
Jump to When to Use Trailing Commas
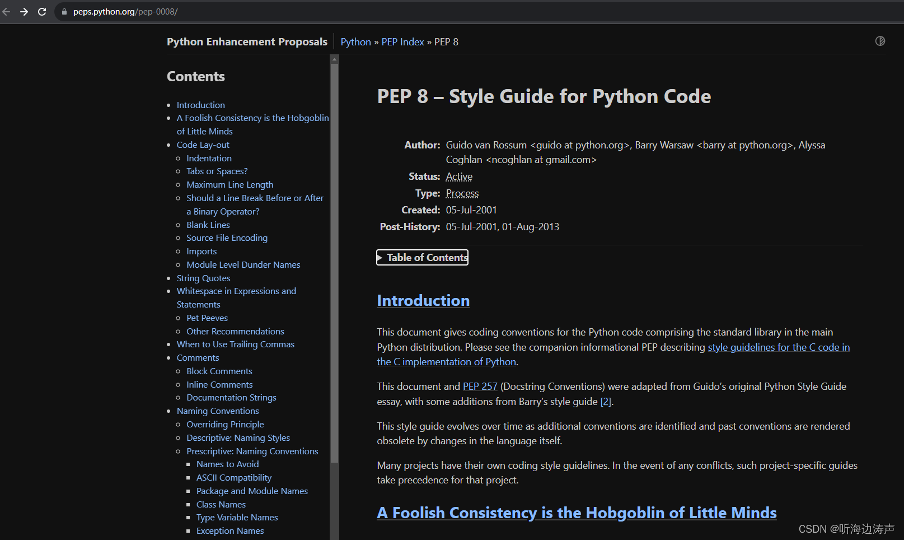pos(235,345)
